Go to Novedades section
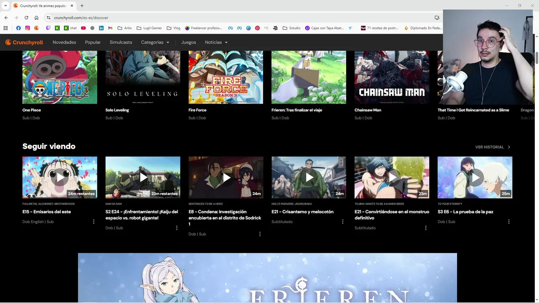 [x=64, y=42]
